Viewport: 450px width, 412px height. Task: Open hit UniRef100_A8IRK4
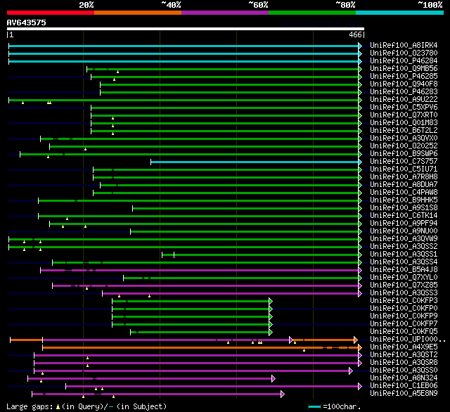(404, 45)
